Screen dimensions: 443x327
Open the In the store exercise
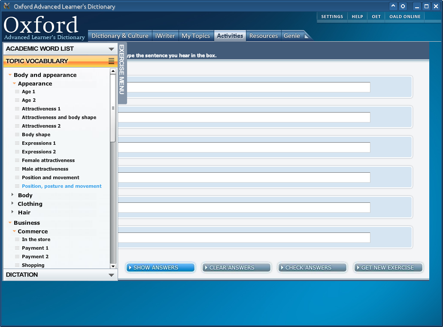tap(36, 239)
